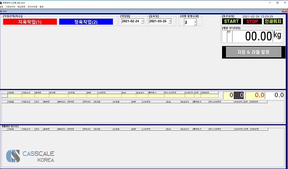
Task: Click the 저장 & 라벨 발행 button
Action: pos(253,52)
